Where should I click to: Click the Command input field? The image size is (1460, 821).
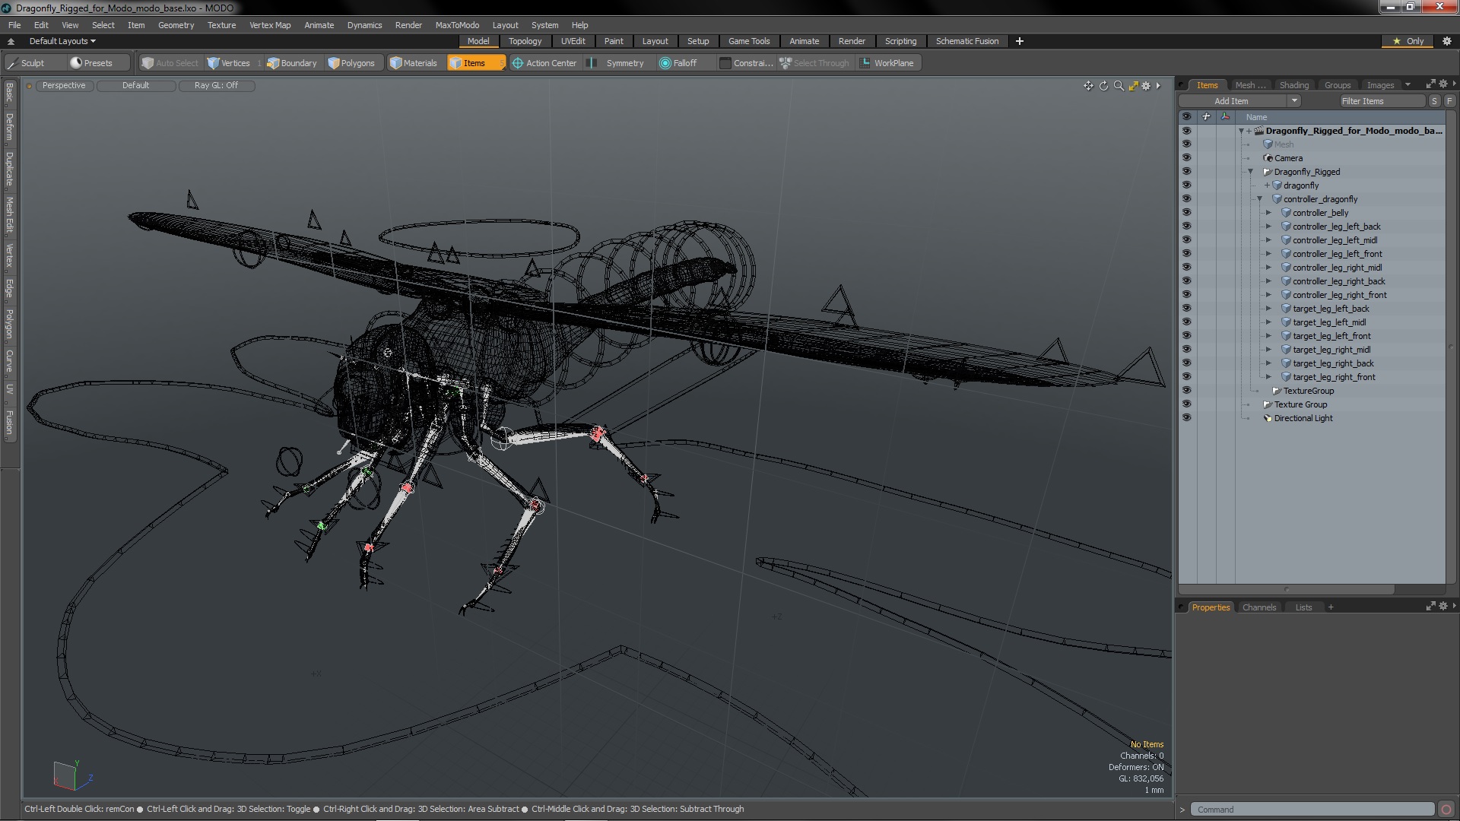pos(1312,810)
